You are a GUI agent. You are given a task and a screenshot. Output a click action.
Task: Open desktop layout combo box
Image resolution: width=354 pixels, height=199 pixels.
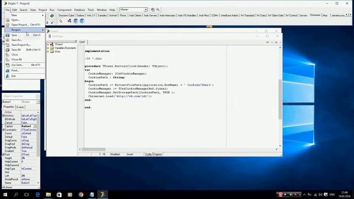click(134, 9)
